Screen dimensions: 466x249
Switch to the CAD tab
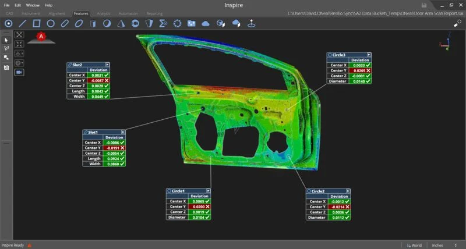(9, 13)
